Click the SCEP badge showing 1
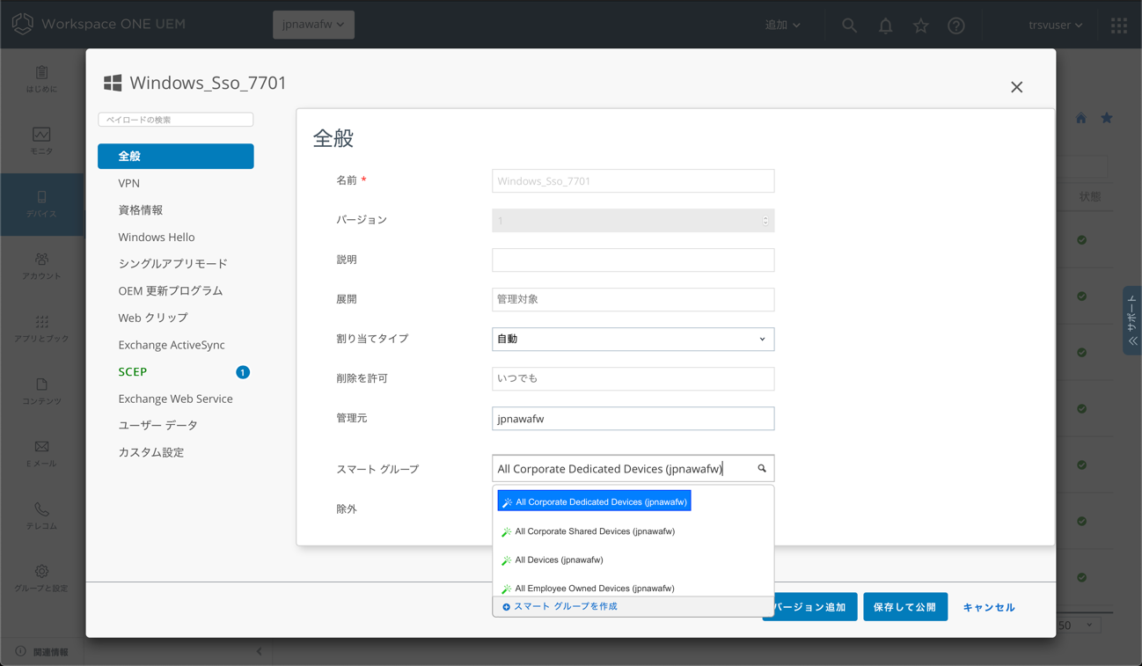 click(243, 372)
